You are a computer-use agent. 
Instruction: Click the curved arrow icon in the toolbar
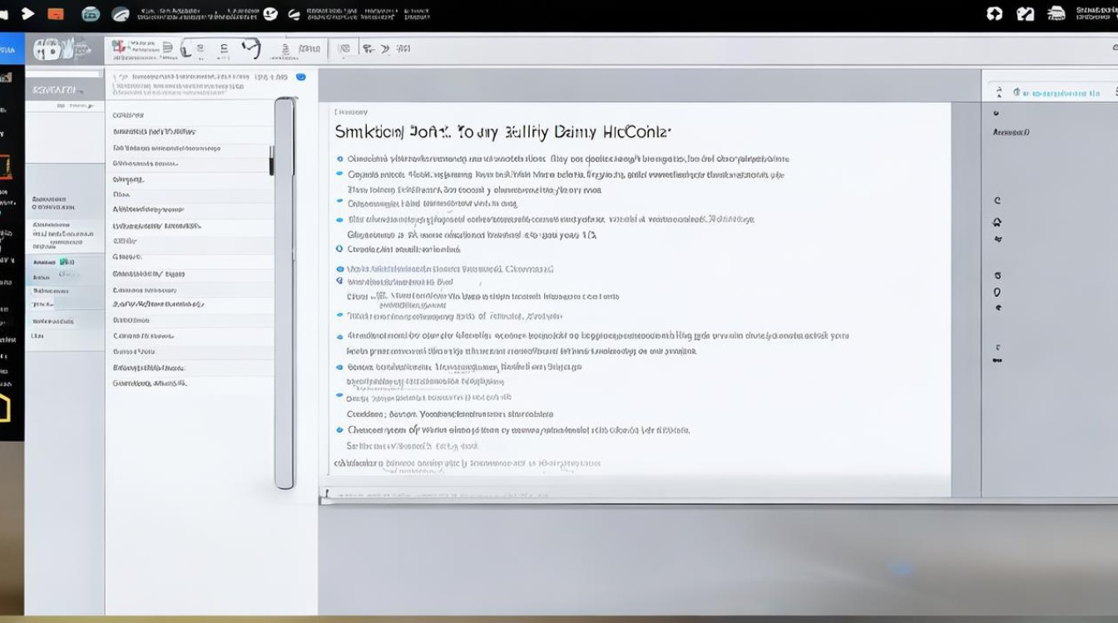tap(250, 49)
